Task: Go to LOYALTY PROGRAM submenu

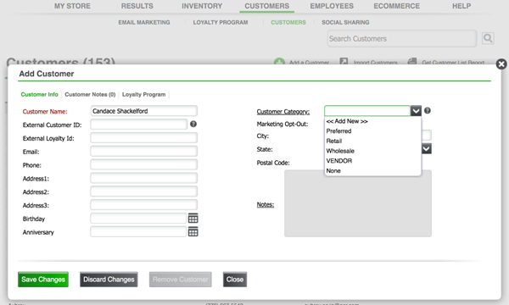Action: tap(221, 22)
